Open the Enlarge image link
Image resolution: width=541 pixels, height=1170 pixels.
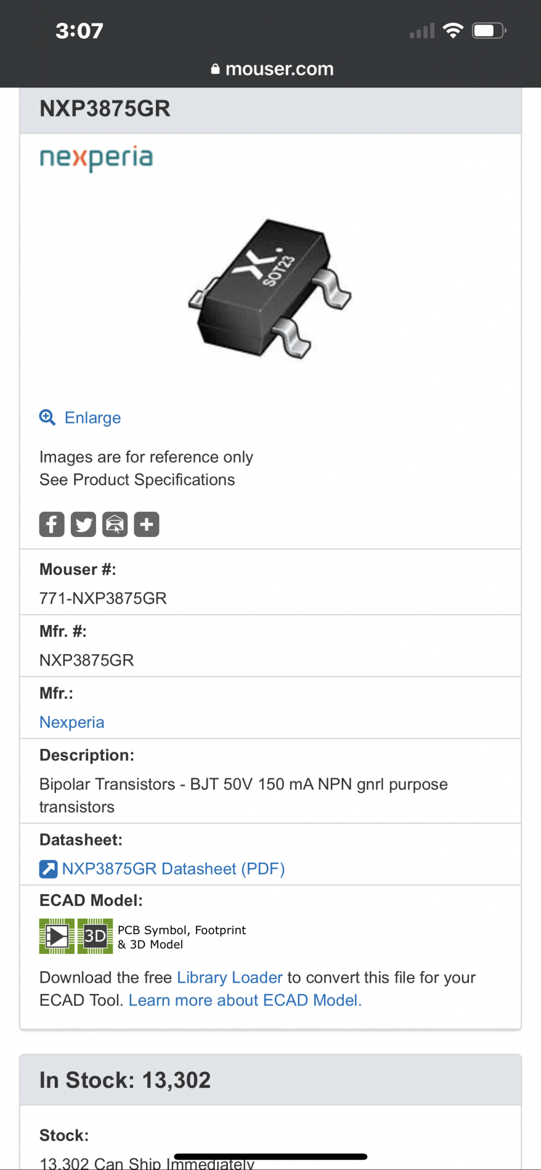(93, 418)
